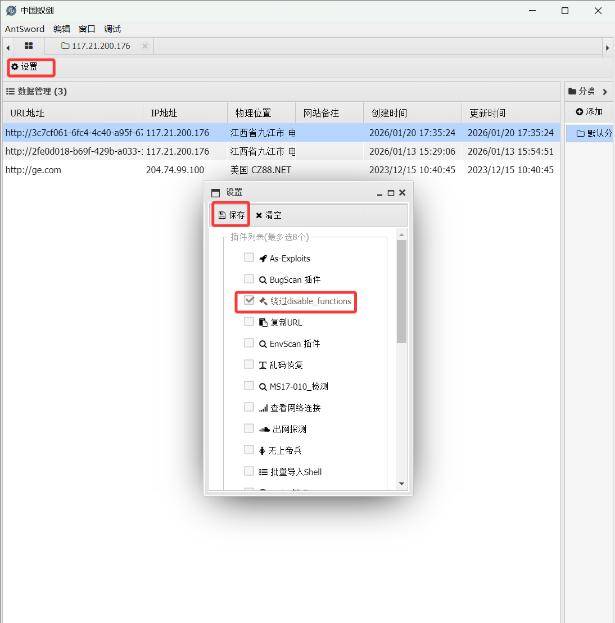This screenshot has width=615, height=623.
Task: Close the 117.21.200.176 tab
Action: tap(145, 46)
